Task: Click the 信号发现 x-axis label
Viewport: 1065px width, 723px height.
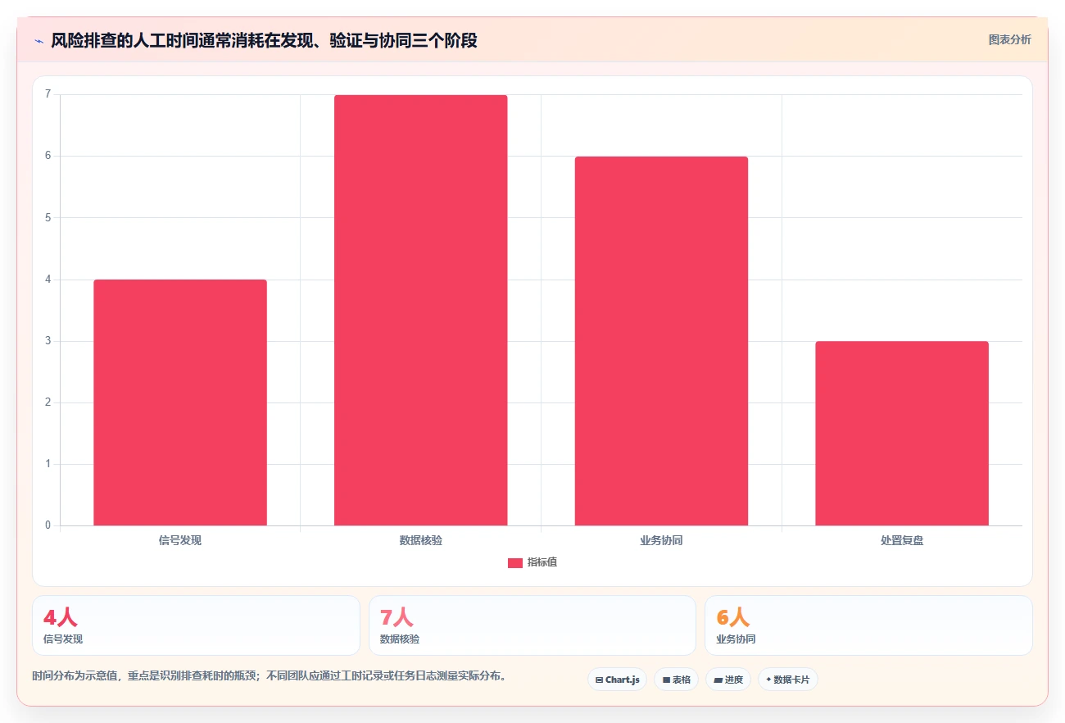Action: click(180, 540)
